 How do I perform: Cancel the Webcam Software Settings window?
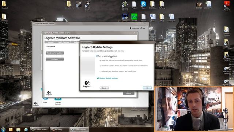128,93
